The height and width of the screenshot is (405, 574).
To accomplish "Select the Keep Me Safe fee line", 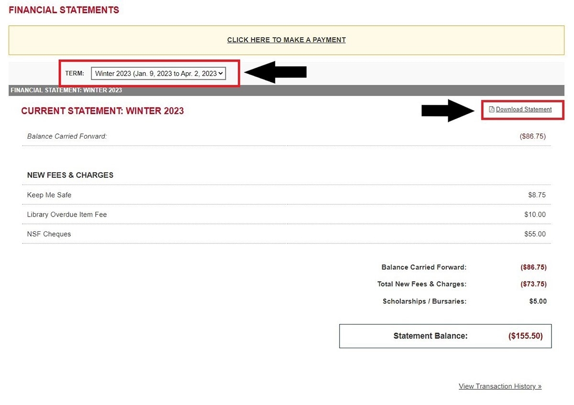I will point(49,195).
